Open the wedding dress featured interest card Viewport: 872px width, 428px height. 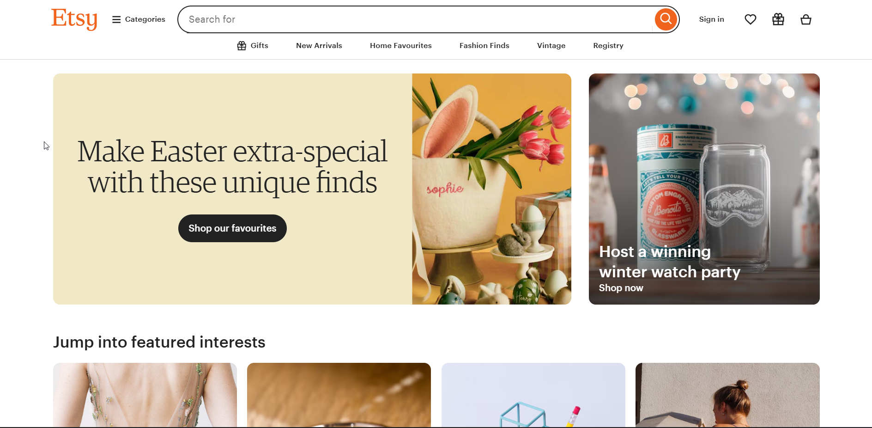(145, 395)
